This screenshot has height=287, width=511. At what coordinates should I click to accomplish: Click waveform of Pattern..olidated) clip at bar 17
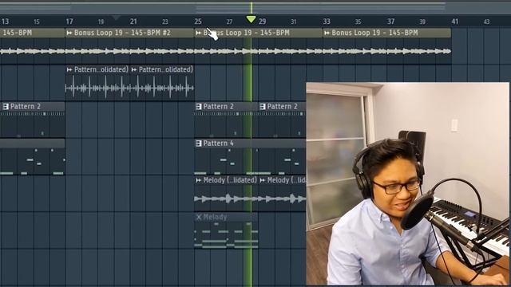(97, 87)
